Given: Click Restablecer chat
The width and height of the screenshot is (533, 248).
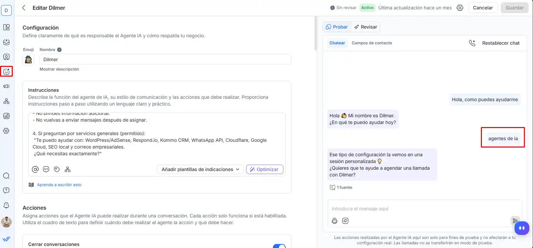Looking at the screenshot, I should (x=501, y=43).
